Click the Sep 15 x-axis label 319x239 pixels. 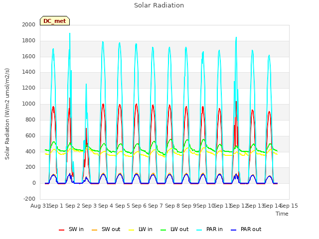(289, 206)
